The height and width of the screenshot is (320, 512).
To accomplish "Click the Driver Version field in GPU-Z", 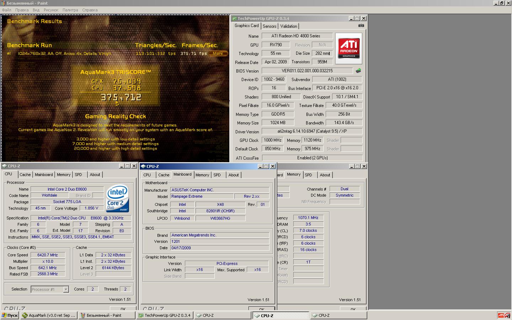I will (312, 132).
